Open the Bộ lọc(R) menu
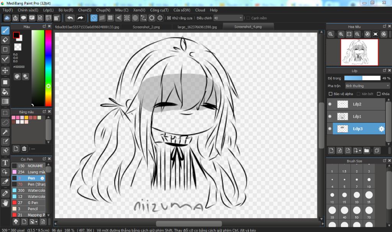 [x=66, y=10]
